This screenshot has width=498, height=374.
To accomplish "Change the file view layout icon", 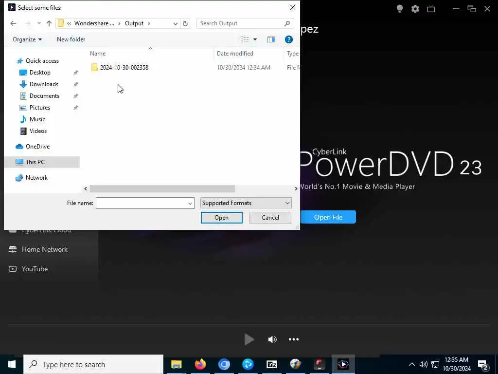I will [245, 39].
